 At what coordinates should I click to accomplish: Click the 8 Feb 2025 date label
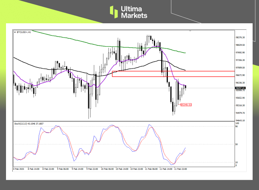point(20,169)
